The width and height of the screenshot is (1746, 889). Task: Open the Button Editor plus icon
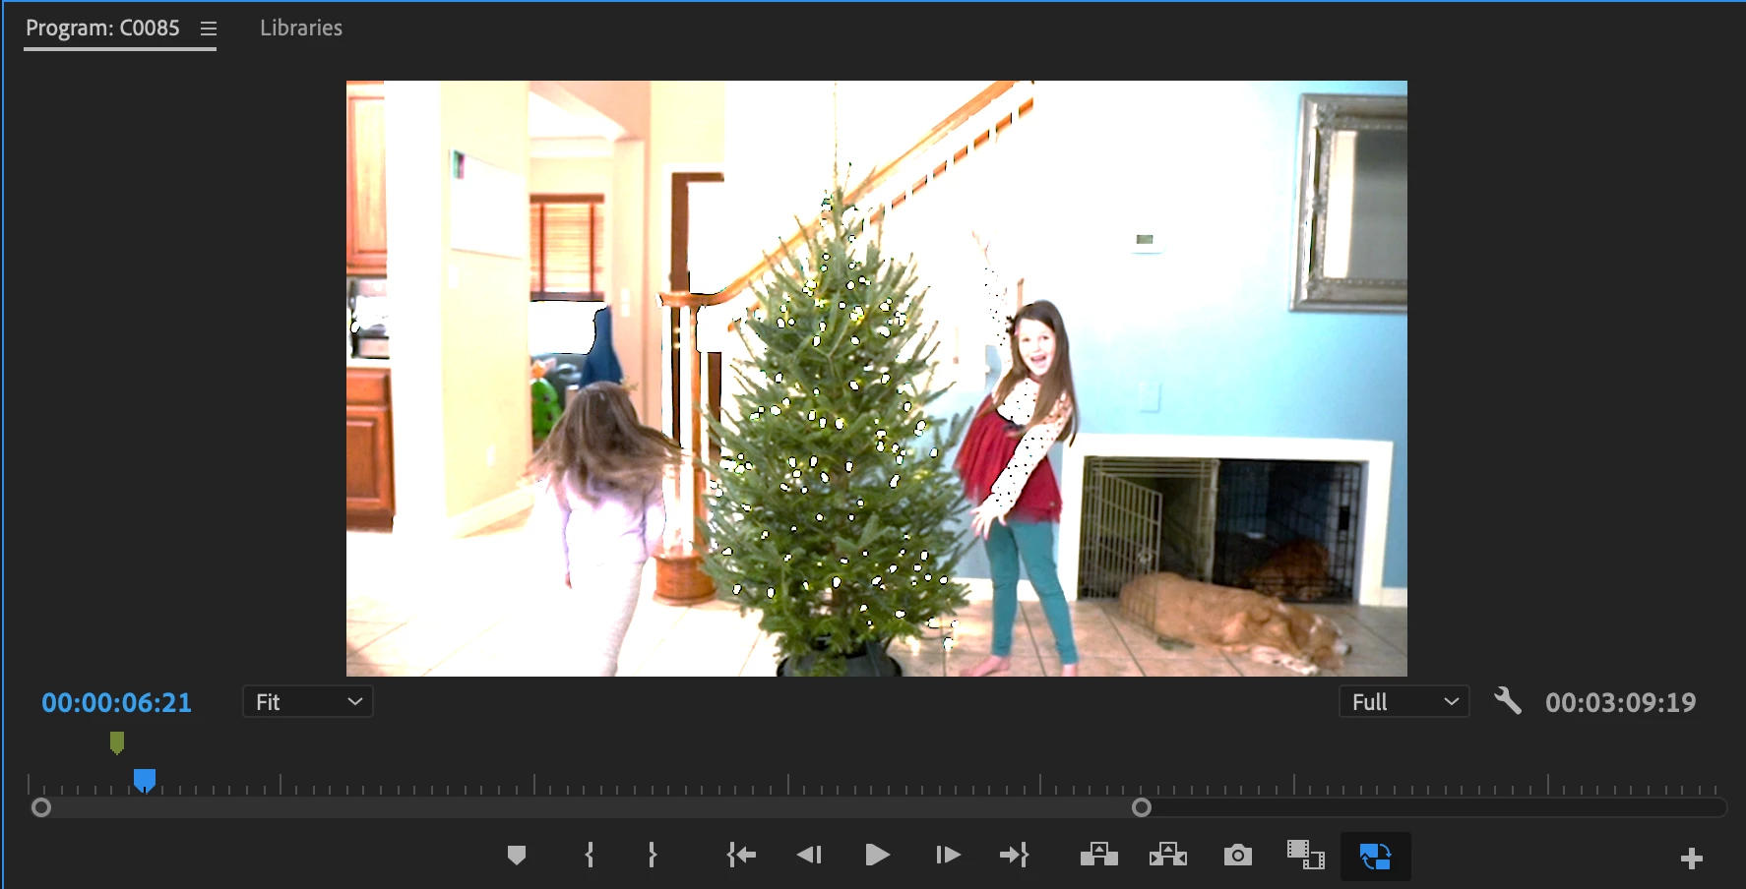pos(1691,859)
